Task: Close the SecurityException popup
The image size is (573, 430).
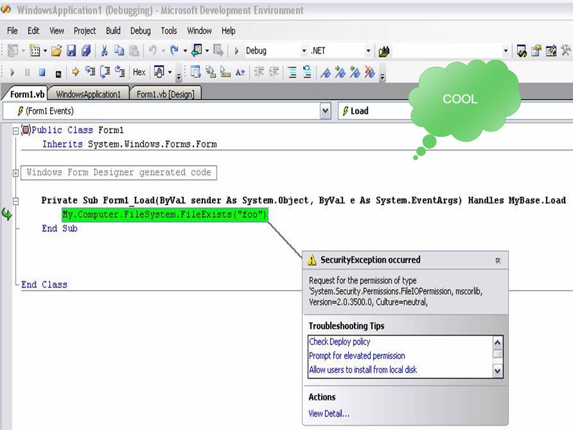Action: coord(498,260)
